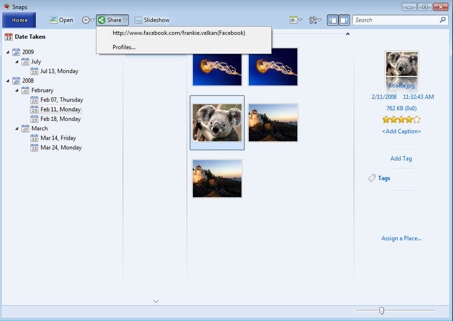The width and height of the screenshot is (453, 321).
Task: Toggle the left sidebar panel
Action: pos(333,20)
